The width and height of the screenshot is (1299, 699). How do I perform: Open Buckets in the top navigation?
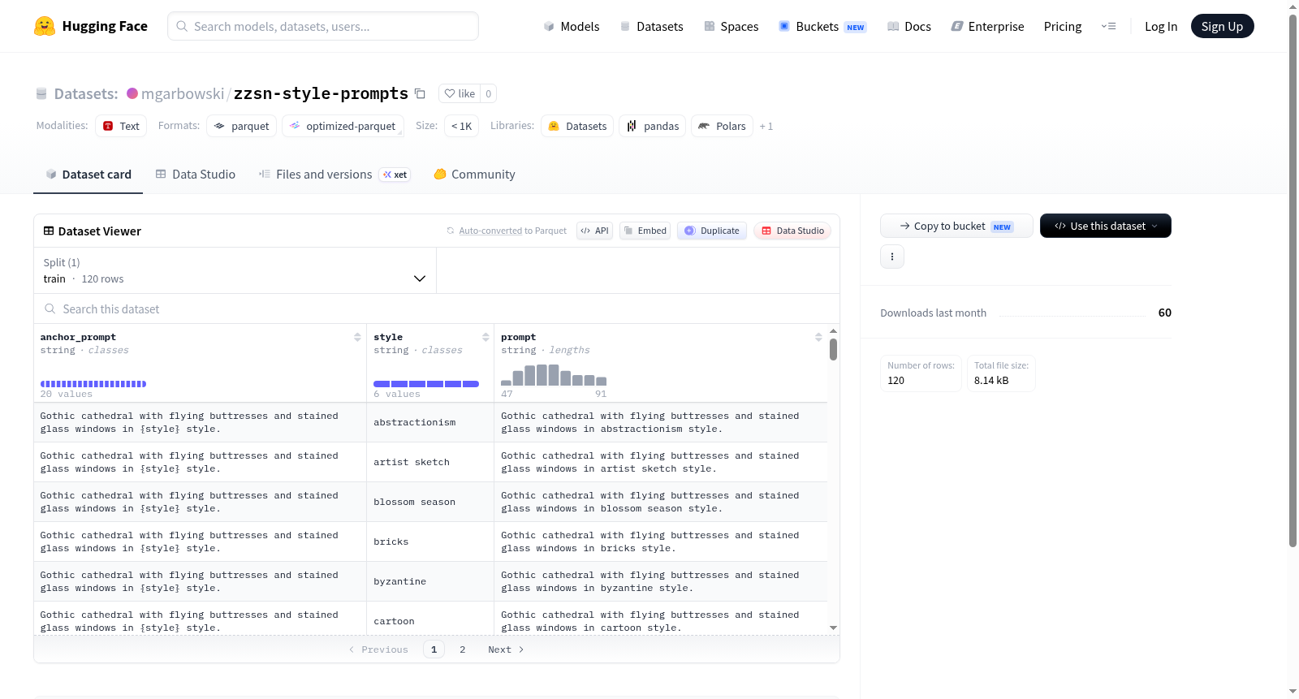pos(822,26)
